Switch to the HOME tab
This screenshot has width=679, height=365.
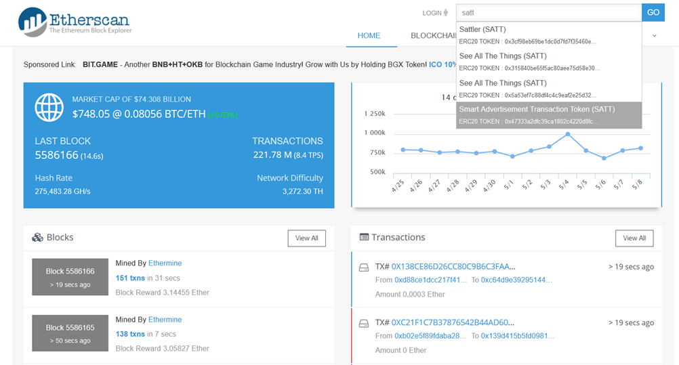pyautogui.click(x=369, y=35)
